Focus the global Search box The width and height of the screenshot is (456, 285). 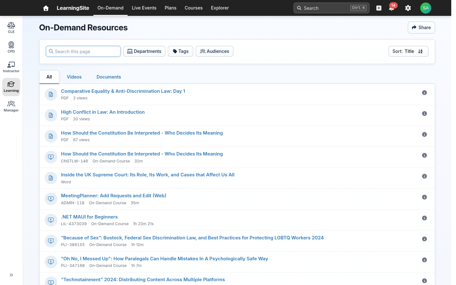point(331,8)
